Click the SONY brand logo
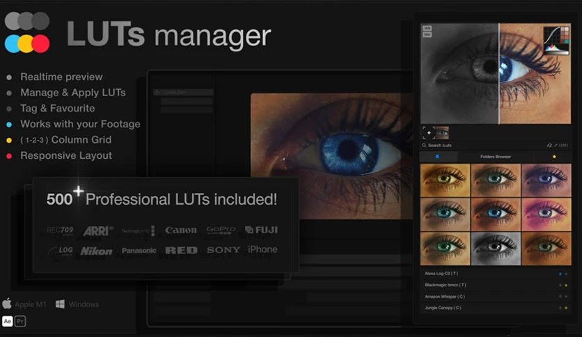582x337 pixels. coord(223,250)
